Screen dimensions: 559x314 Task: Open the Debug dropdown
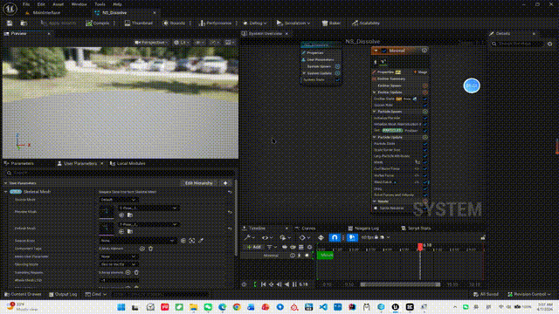tap(254, 24)
